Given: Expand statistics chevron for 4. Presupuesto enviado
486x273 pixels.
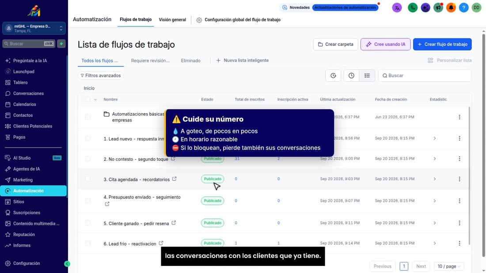Looking at the screenshot, I should click(435, 201).
